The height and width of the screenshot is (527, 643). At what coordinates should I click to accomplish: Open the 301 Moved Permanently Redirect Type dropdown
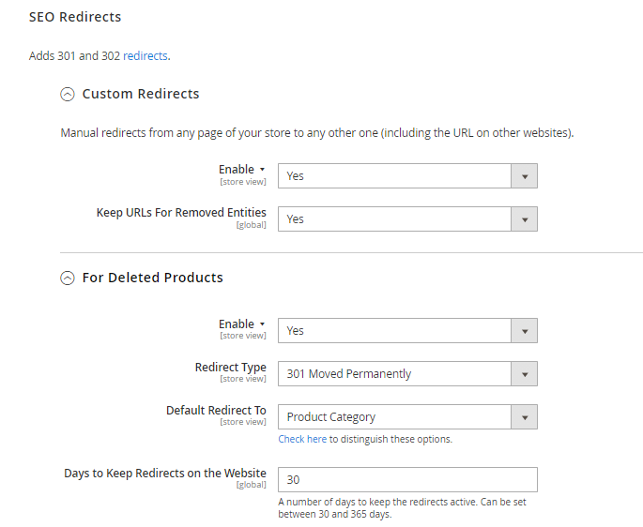[x=407, y=373]
